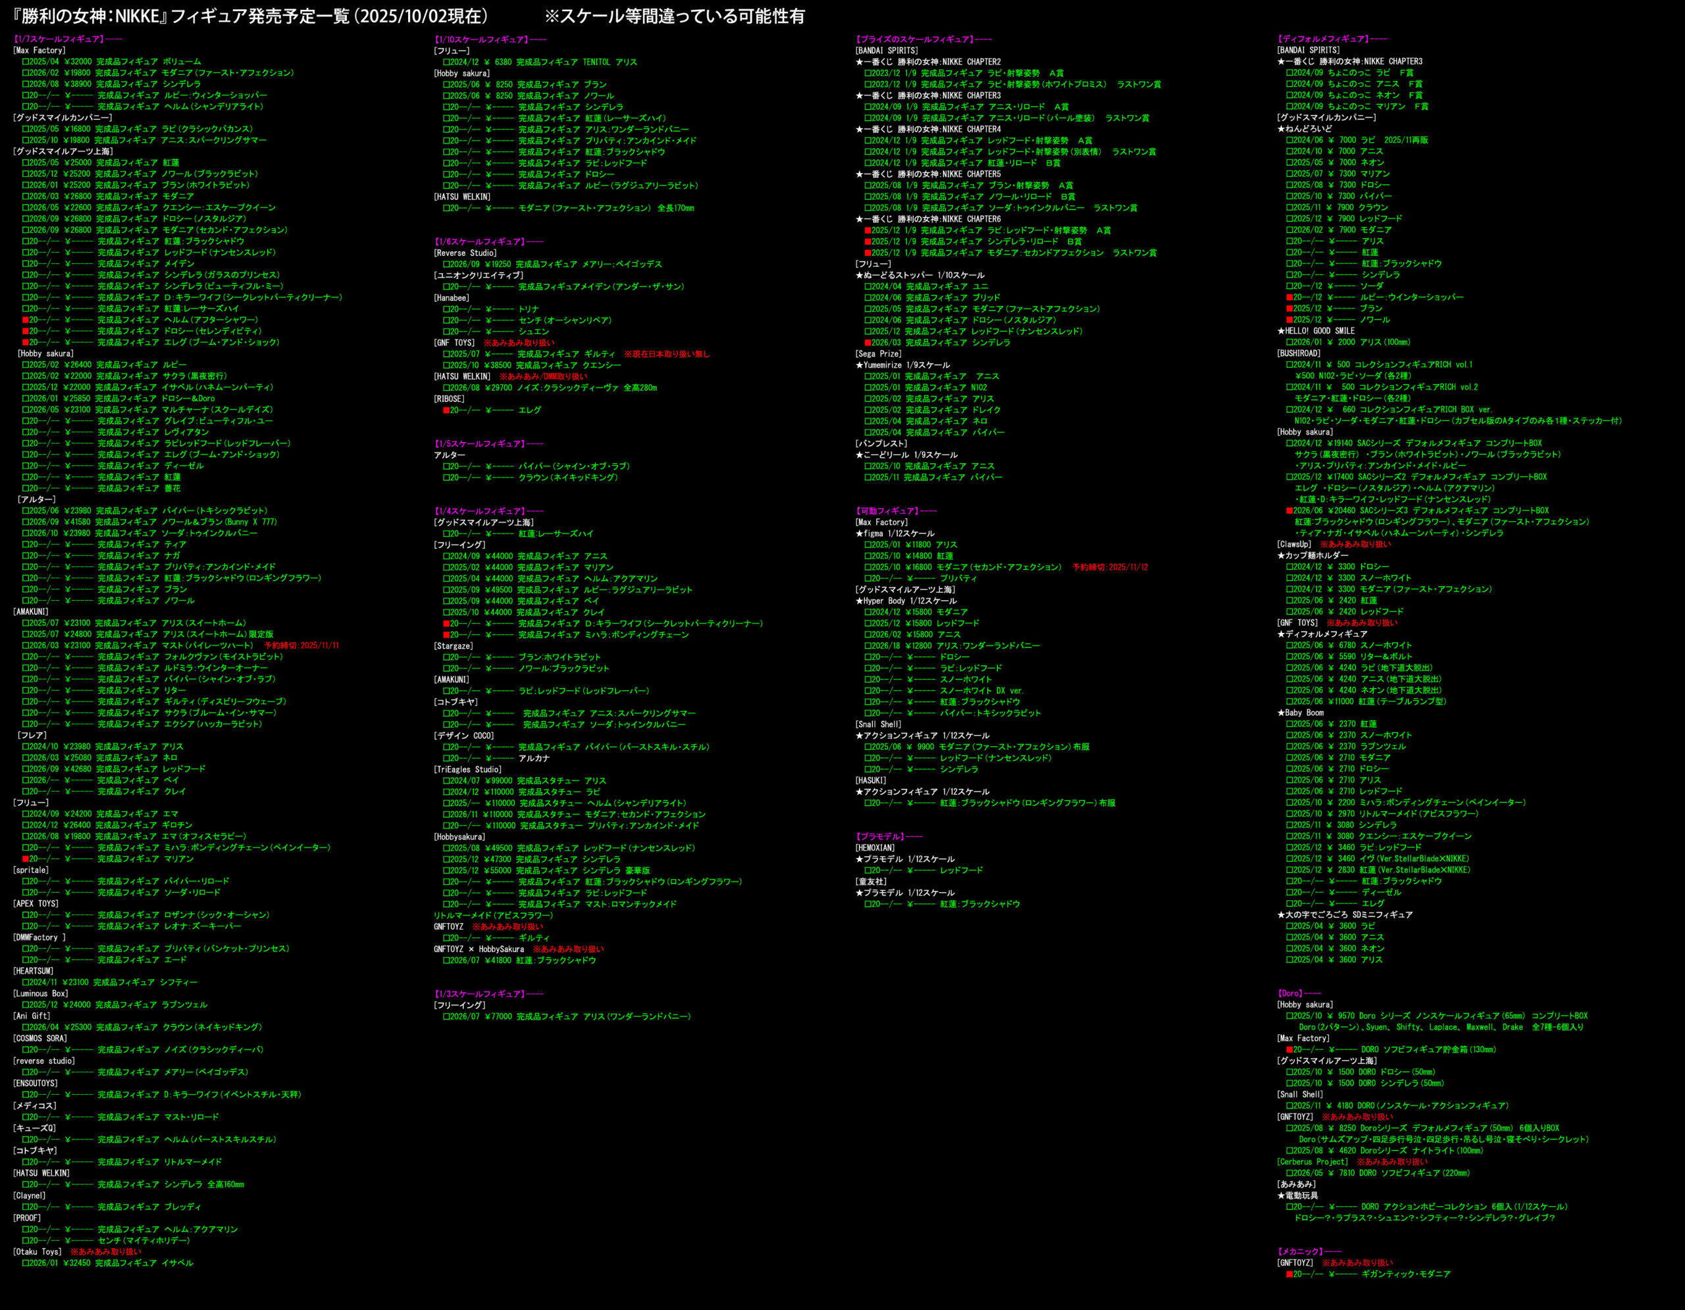Select the 【1/4スケールフィギュア】 category heading
1685x1310 pixels.
[x=480, y=511]
